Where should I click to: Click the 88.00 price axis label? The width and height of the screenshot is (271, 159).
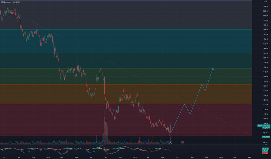click(266, 142)
